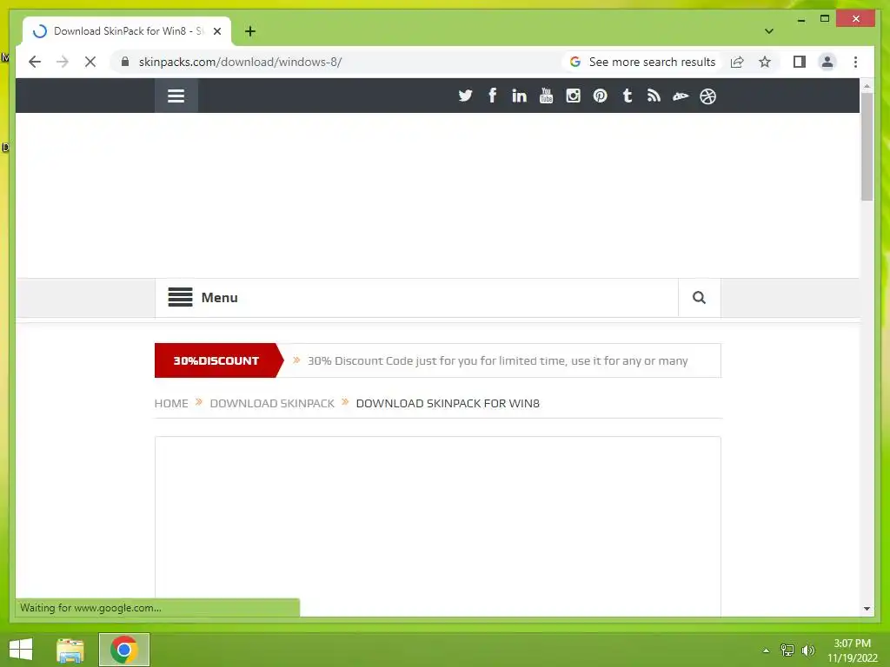890x667 pixels.
Task: View site security lock information
Action: (125, 62)
